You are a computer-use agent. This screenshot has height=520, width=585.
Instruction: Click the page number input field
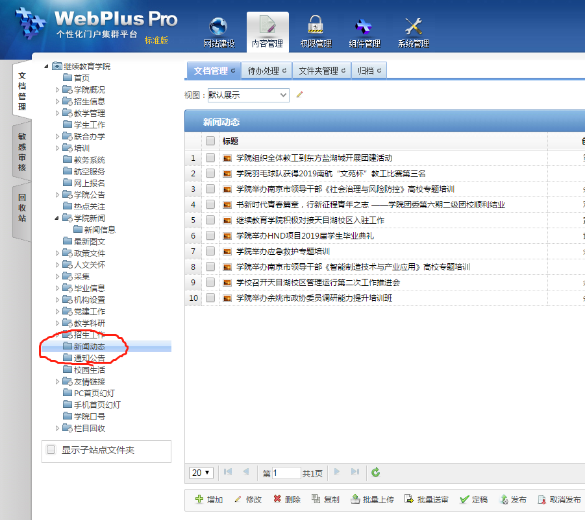pyautogui.click(x=286, y=473)
